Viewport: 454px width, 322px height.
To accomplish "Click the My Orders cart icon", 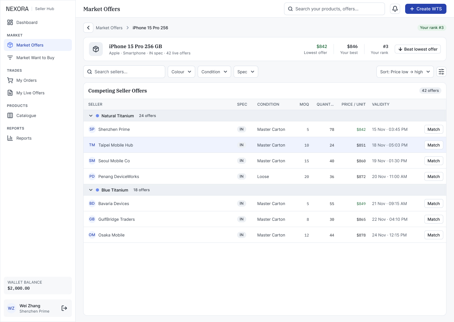I will [10, 80].
